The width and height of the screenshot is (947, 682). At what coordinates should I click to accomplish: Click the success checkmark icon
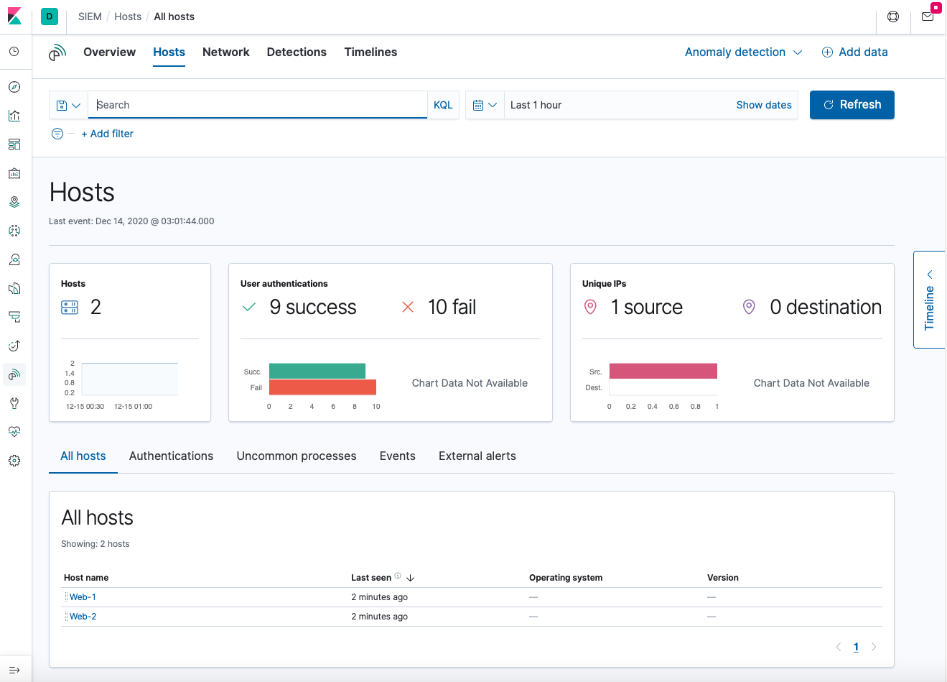[249, 308]
